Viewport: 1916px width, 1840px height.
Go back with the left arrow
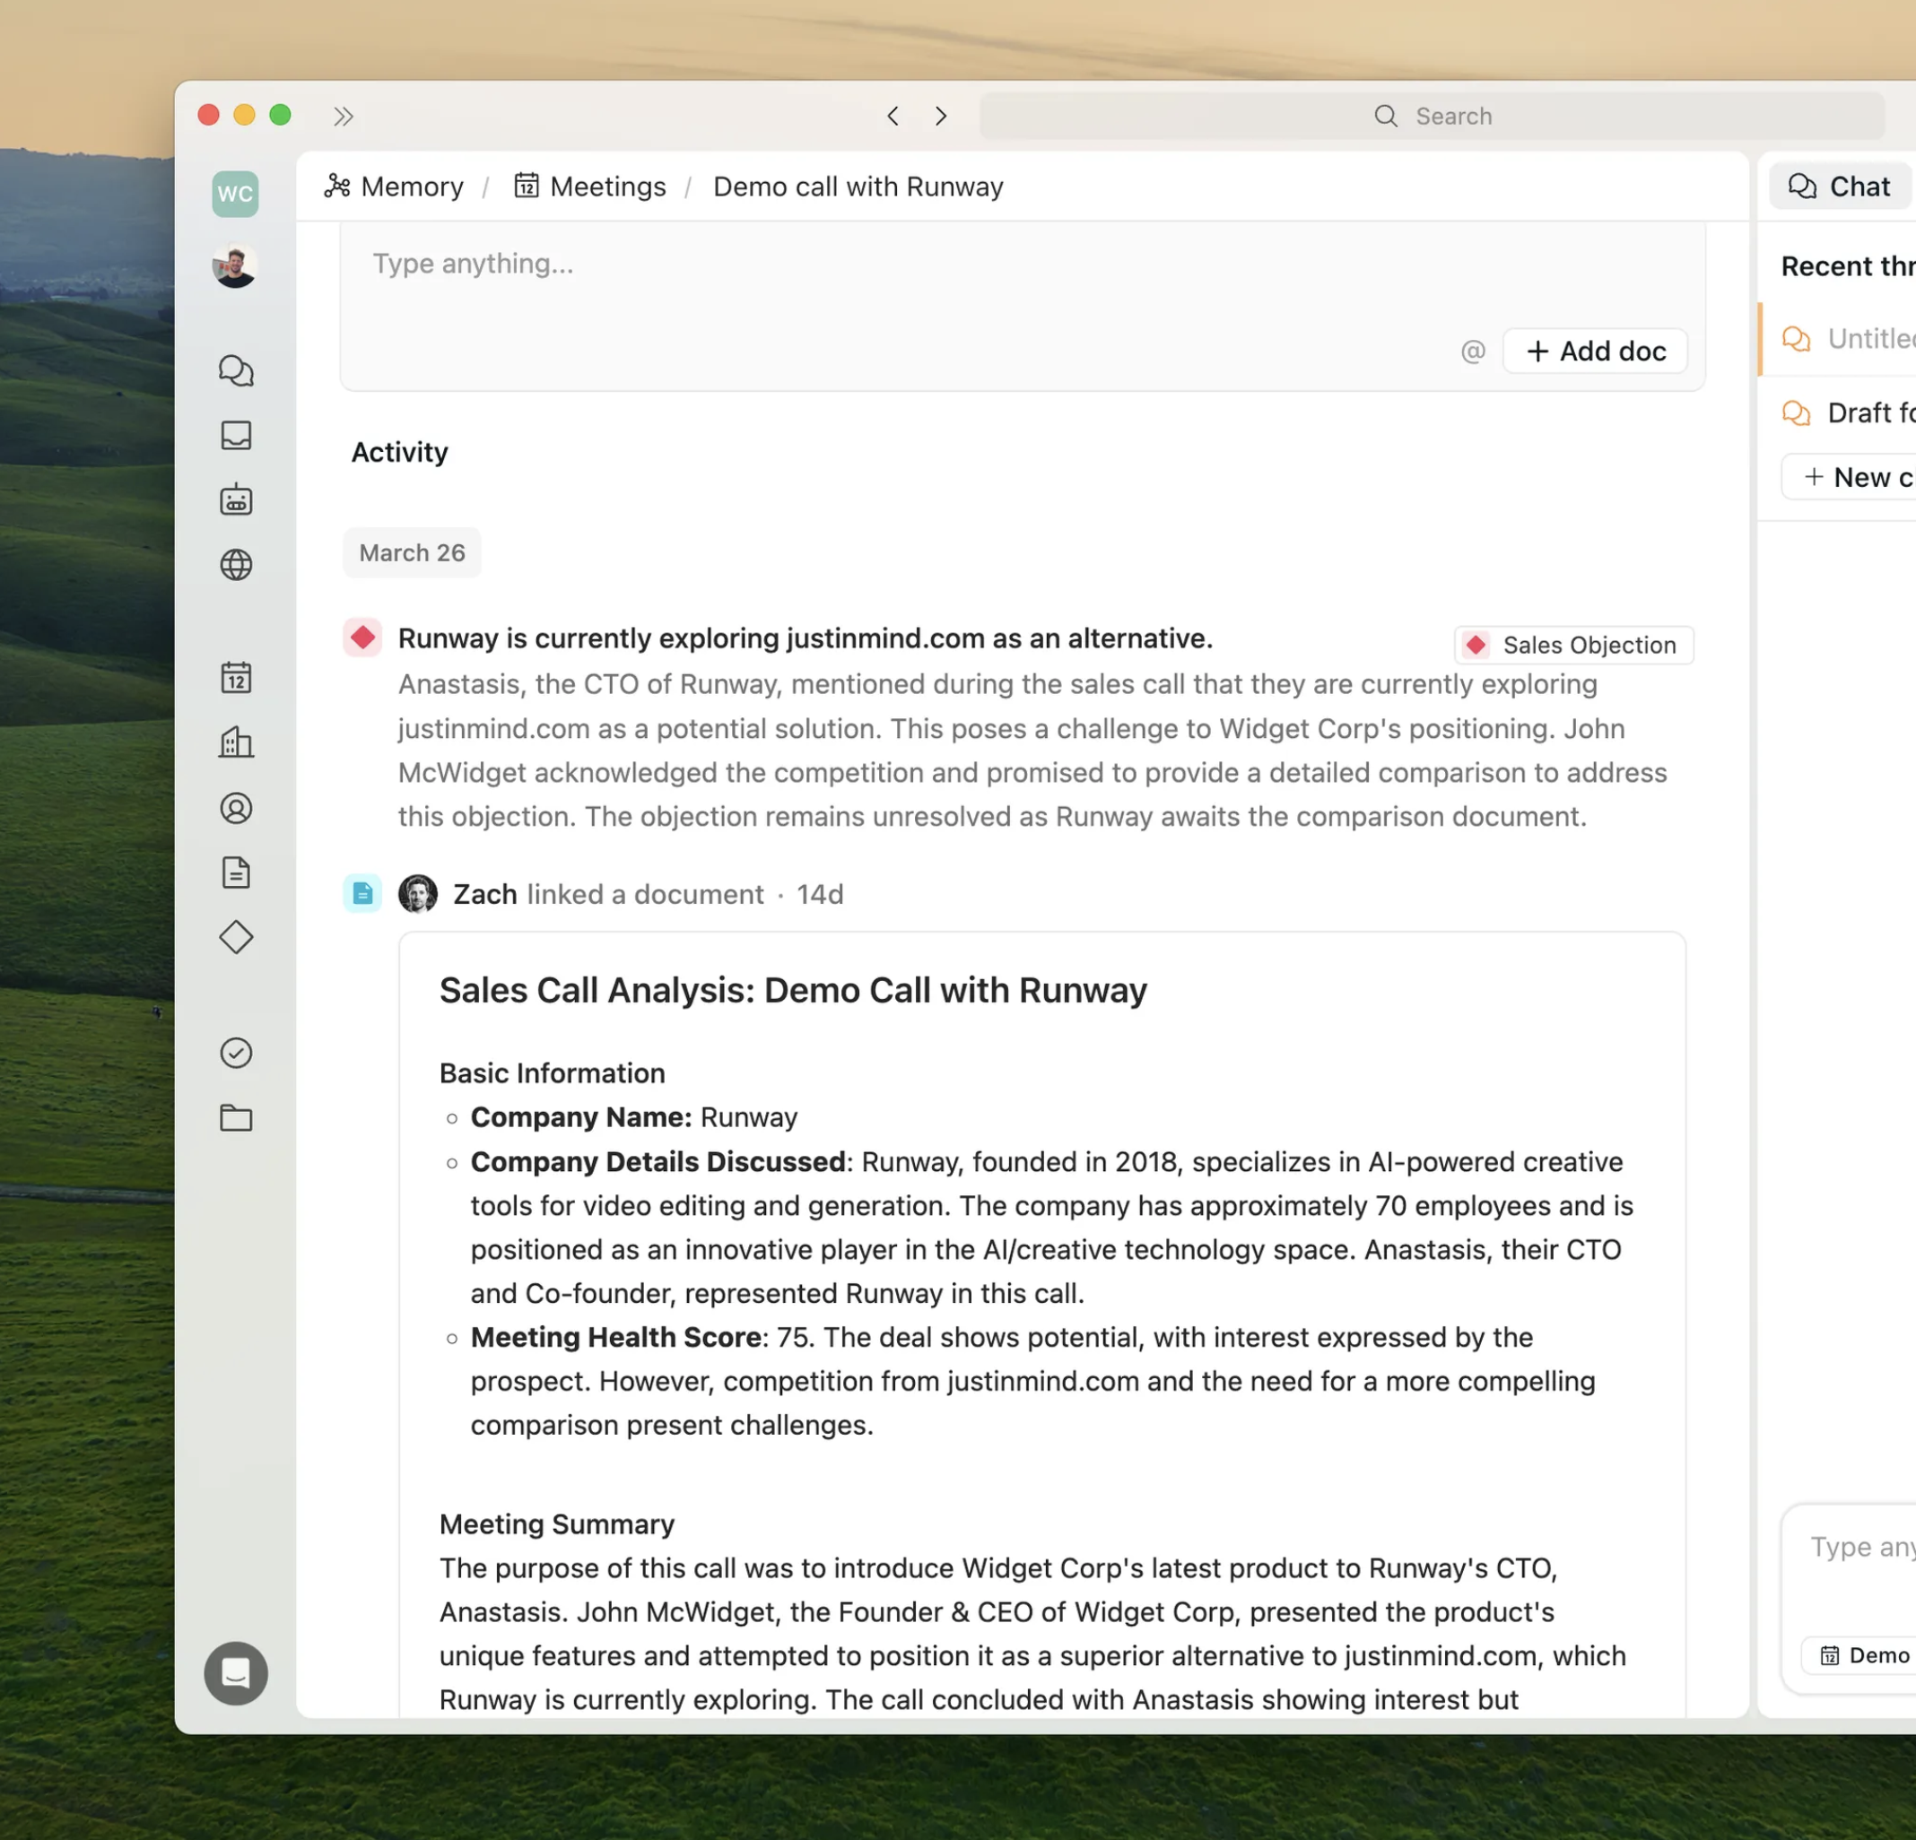(893, 117)
